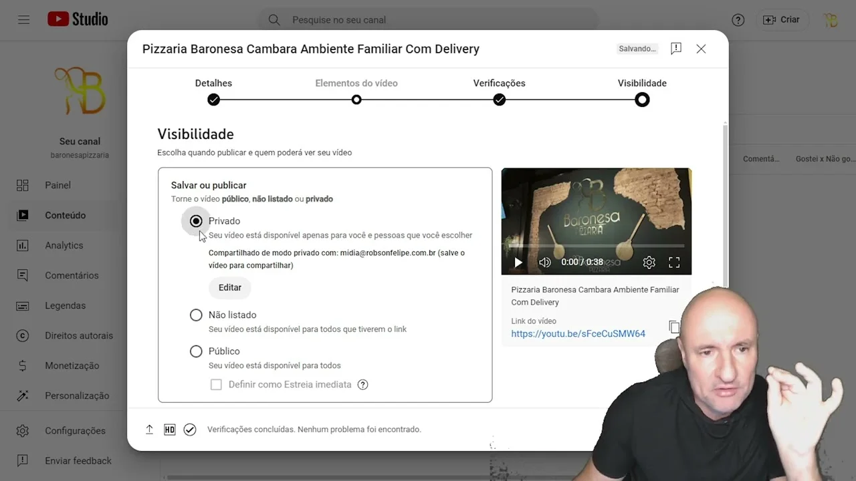
Task: Go to the Visibilidade step
Action: coord(642,92)
